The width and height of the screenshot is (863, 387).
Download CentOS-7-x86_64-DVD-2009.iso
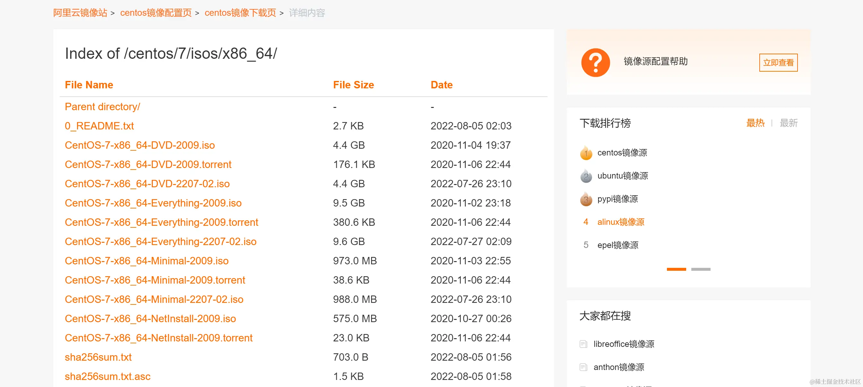(x=140, y=145)
